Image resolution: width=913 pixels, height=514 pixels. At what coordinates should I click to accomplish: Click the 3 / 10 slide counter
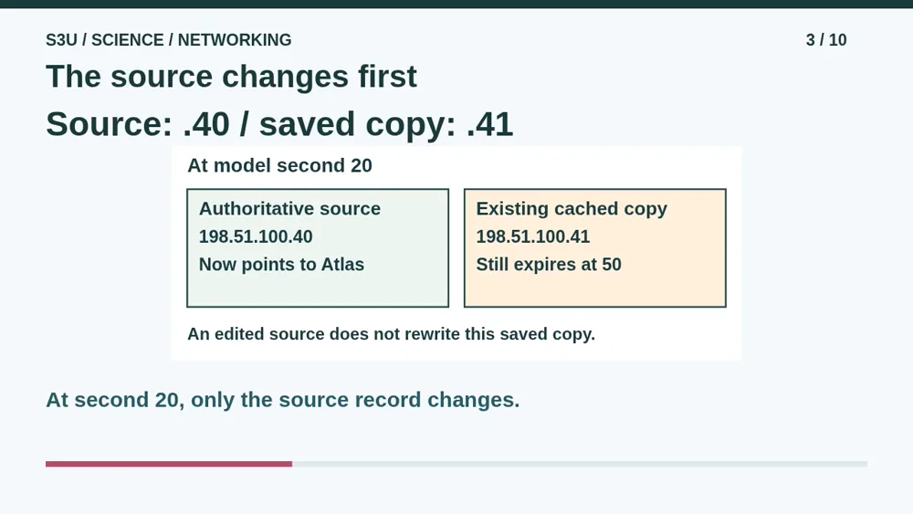825,40
